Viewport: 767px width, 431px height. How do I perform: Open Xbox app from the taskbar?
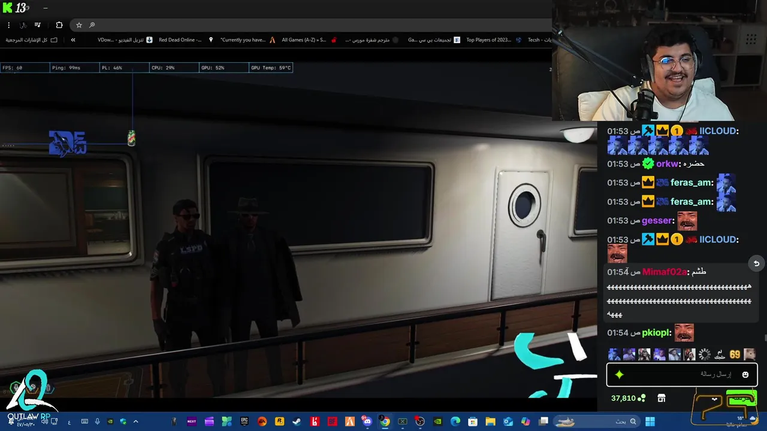(x=403, y=421)
